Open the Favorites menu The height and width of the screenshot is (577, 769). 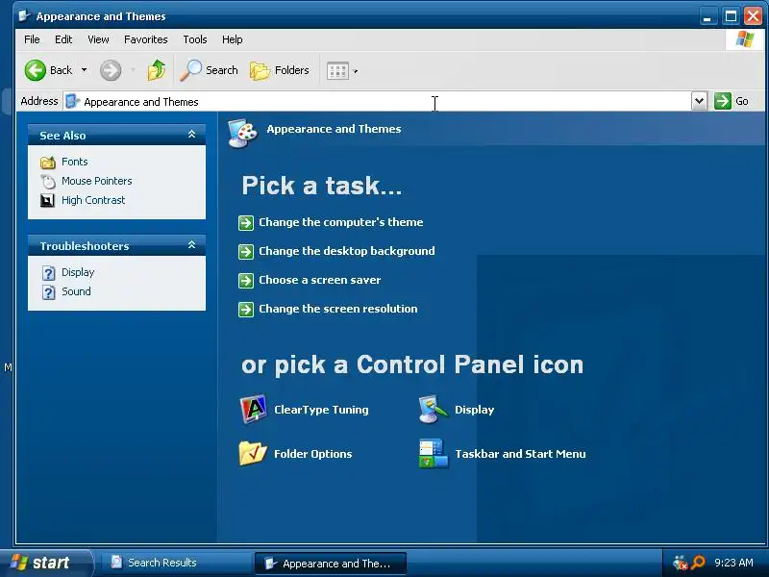[x=146, y=39]
